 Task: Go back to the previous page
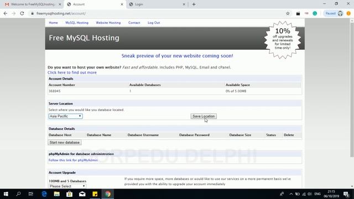click(6, 13)
